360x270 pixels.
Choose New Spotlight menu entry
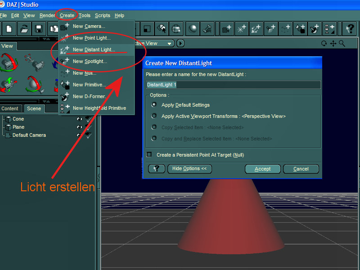coord(96,62)
